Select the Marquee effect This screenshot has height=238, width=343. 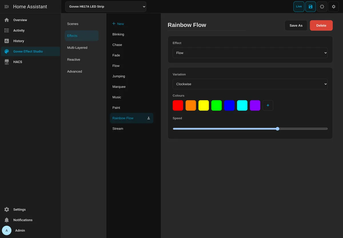point(131,87)
